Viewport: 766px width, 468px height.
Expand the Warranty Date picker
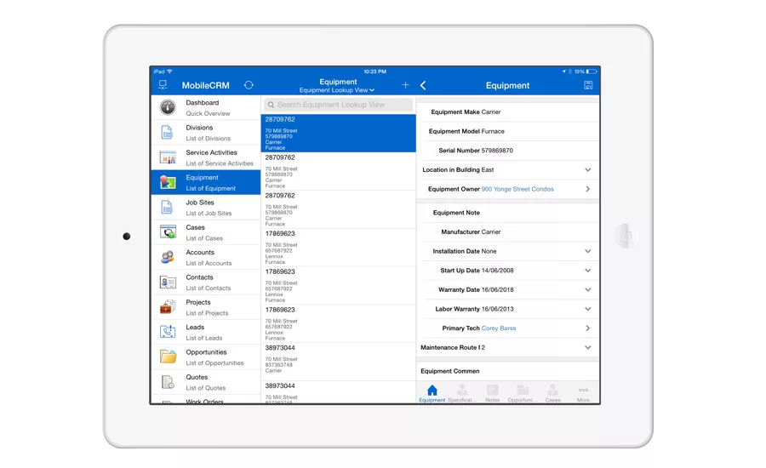click(587, 289)
